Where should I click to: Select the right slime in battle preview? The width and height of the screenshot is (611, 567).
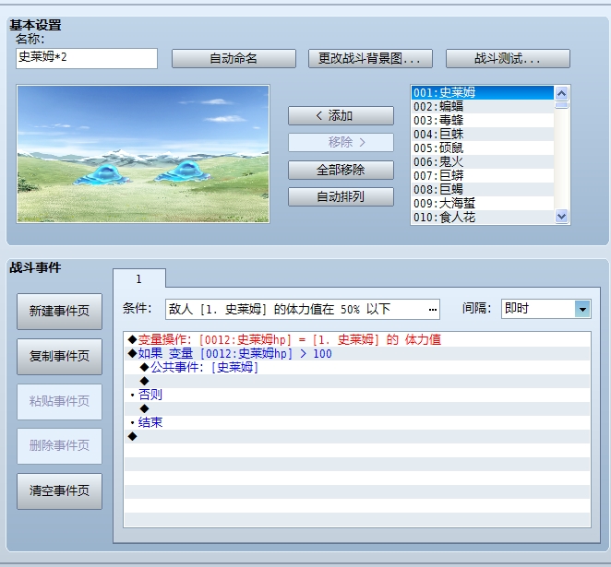coord(183,171)
